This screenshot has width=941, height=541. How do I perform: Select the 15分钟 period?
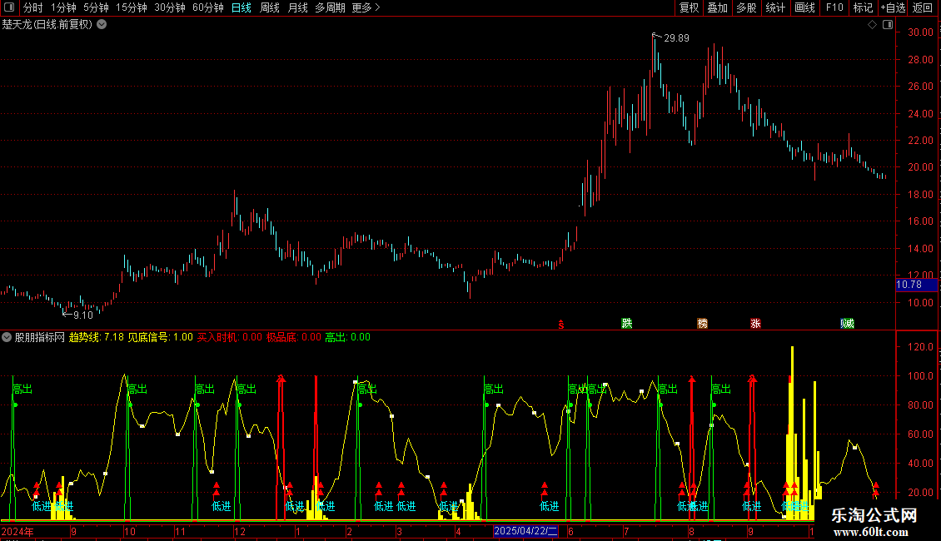point(132,7)
